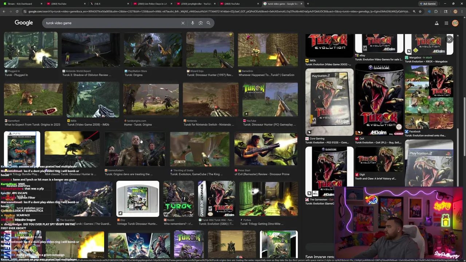Open Forbes Turok Trilogy thumbnail

(268, 199)
